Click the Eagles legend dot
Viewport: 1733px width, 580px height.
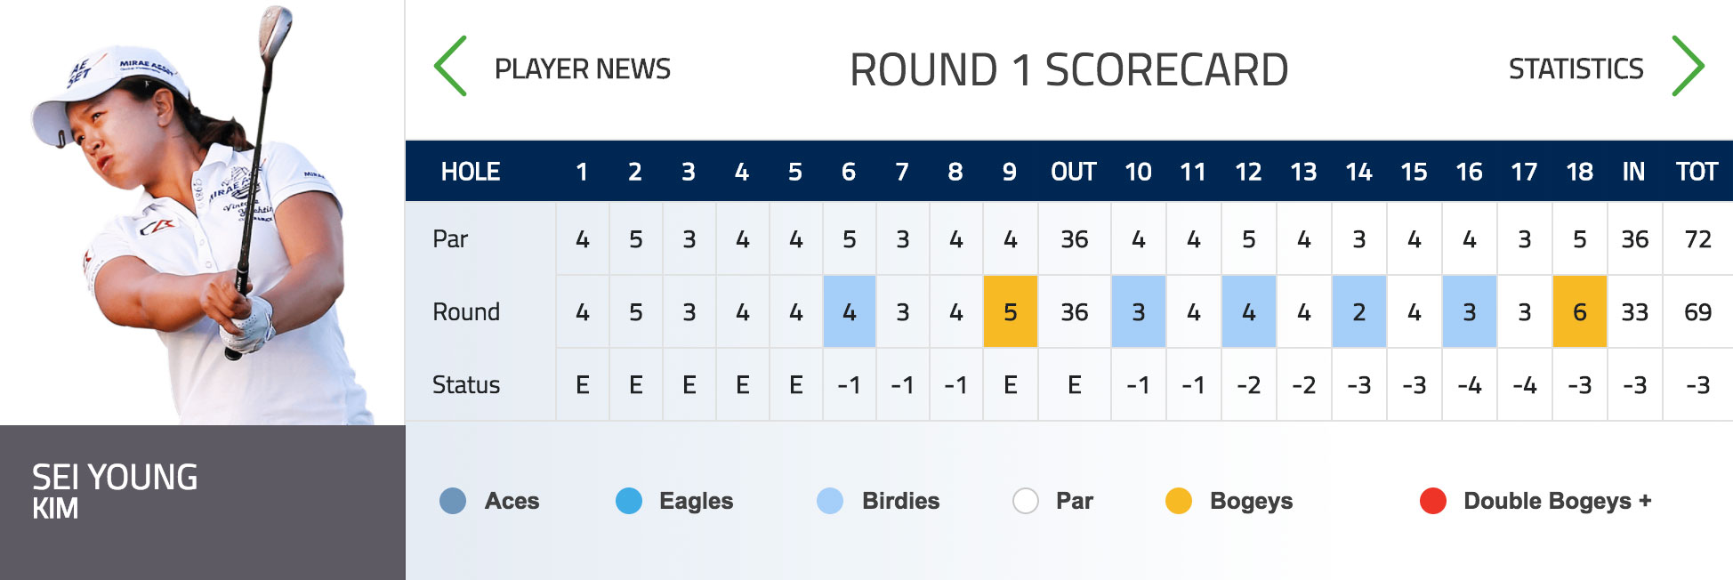(x=628, y=501)
